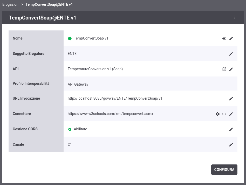Click the pencil edit icon for Nome
Viewport: 246px width, 185px height.
click(231, 39)
